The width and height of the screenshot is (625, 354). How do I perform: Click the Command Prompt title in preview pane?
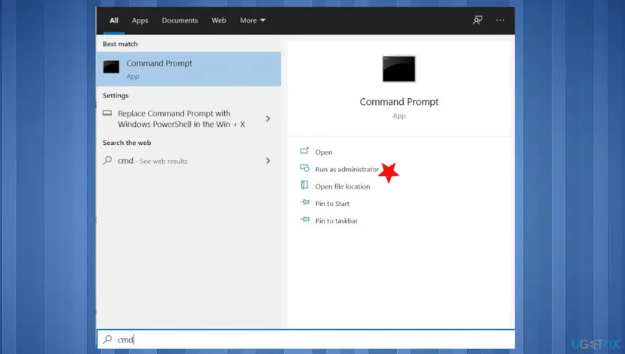(399, 102)
